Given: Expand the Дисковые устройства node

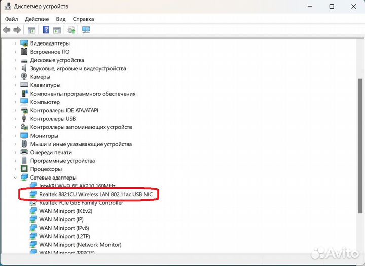Looking at the screenshot, I should pos(15,60).
